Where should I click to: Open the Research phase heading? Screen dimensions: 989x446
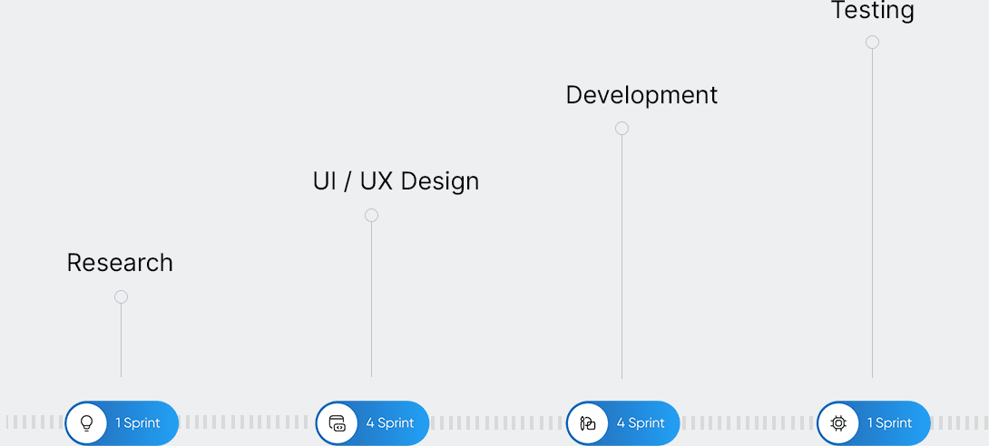(120, 263)
